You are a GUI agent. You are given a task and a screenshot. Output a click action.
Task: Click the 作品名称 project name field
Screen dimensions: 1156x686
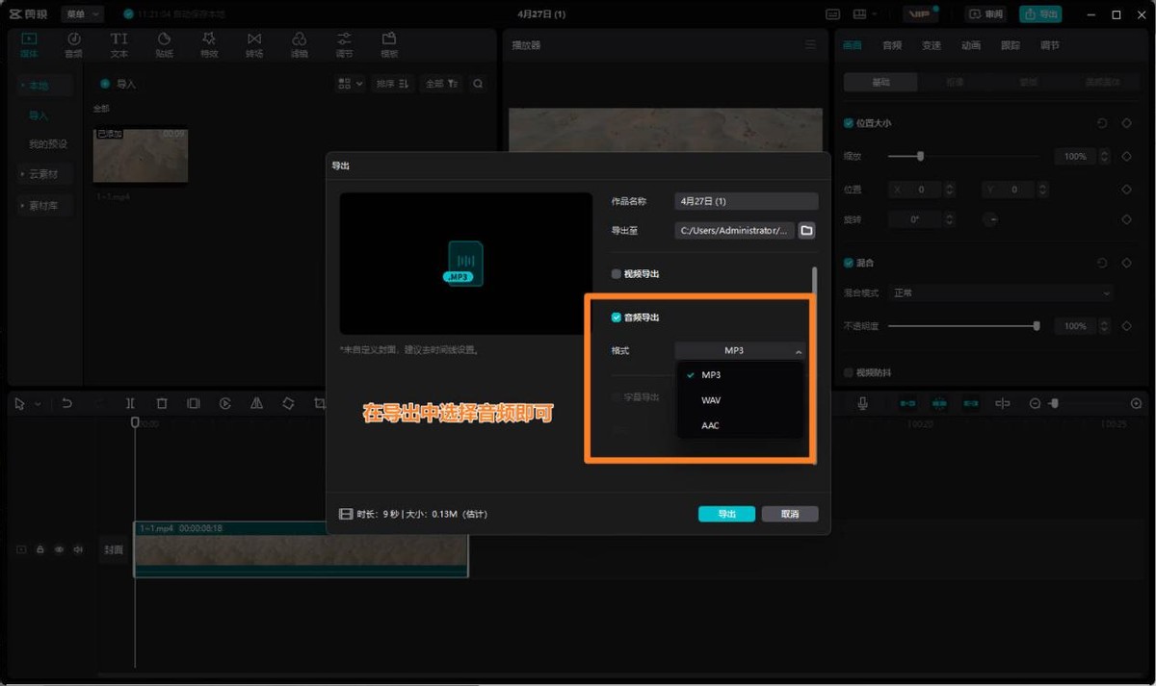[746, 202]
